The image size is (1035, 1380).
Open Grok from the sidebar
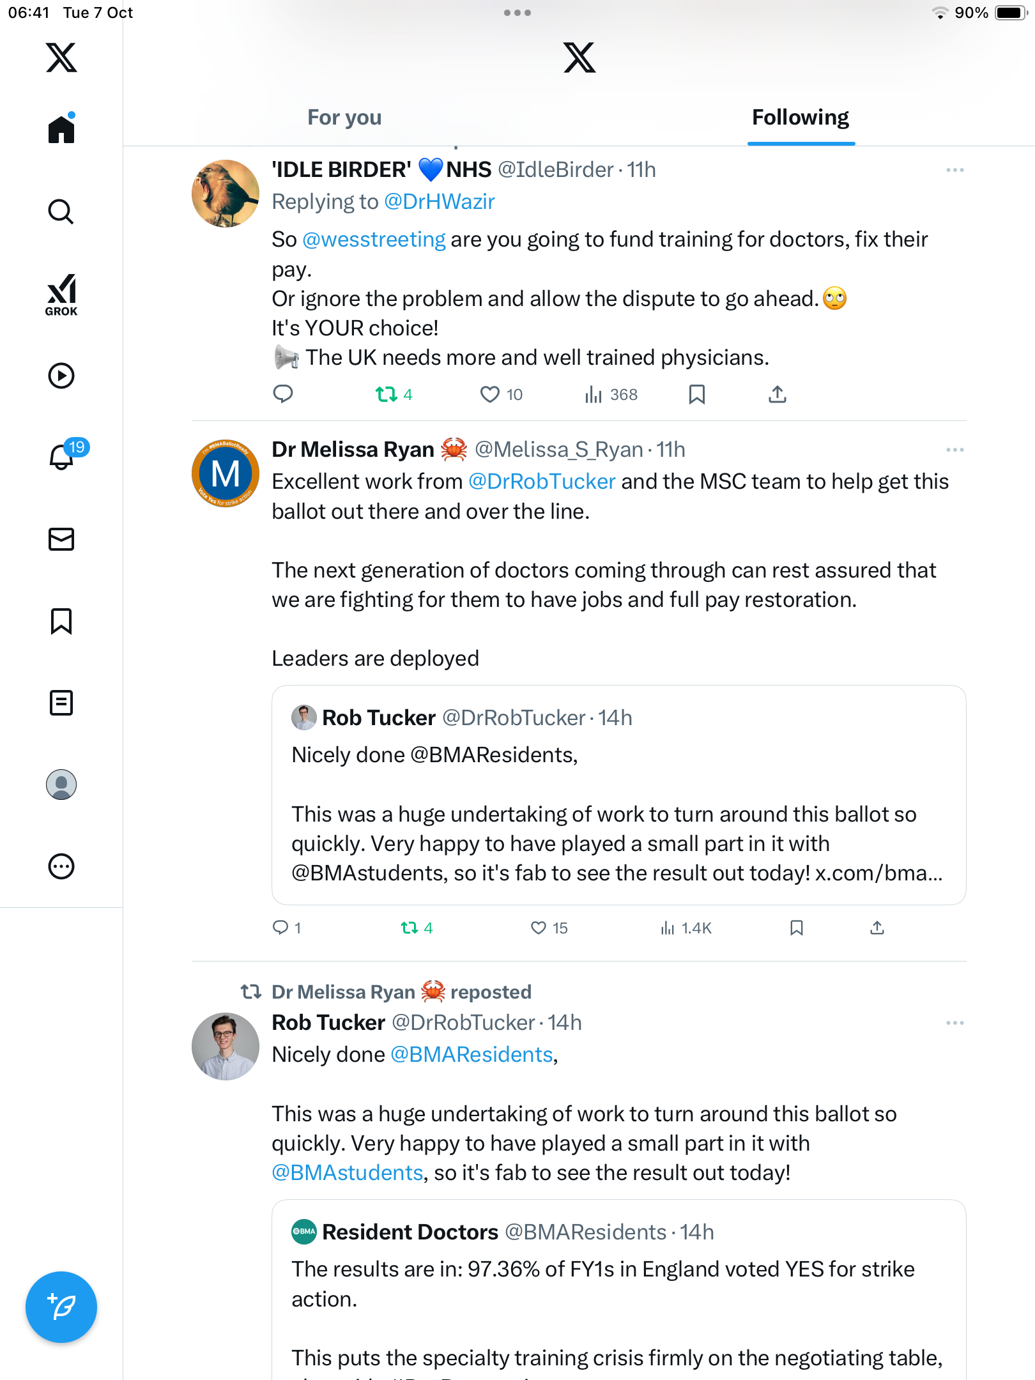pyautogui.click(x=61, y=295)
